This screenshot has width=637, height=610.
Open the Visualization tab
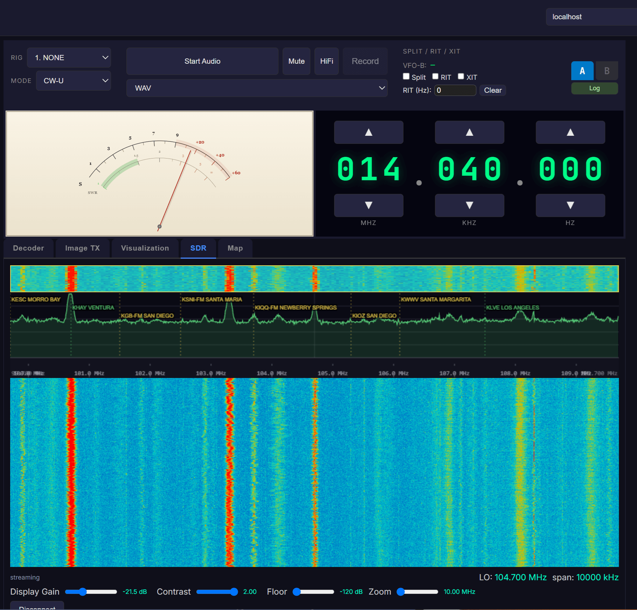click(145, 248)
